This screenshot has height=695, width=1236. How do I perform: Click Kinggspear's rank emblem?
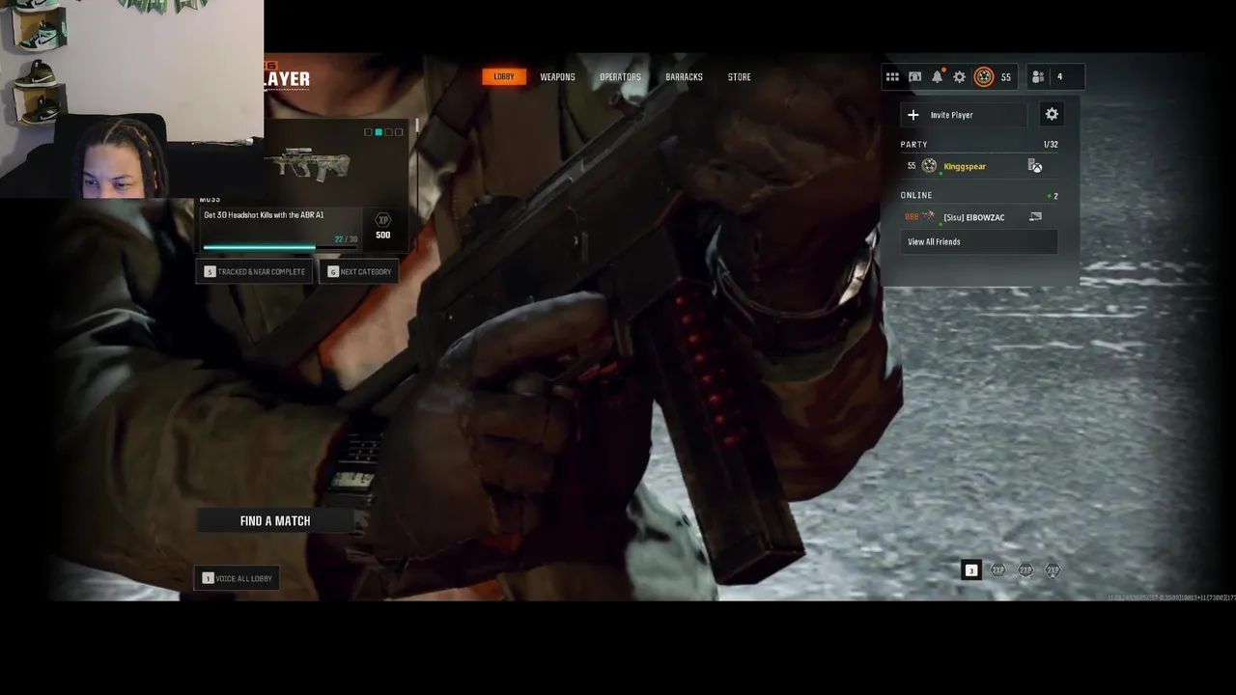coord(929,166)
